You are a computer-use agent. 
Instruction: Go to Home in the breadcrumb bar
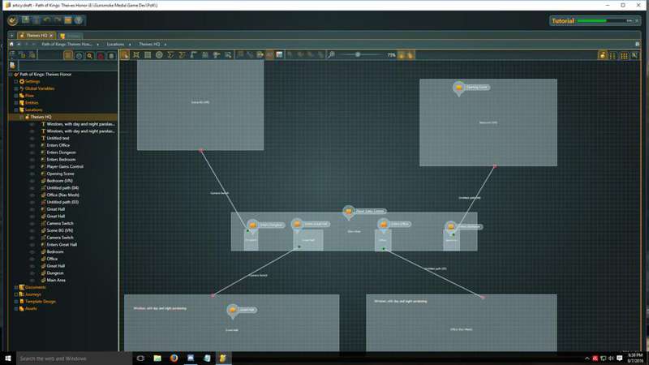(11, 44)
